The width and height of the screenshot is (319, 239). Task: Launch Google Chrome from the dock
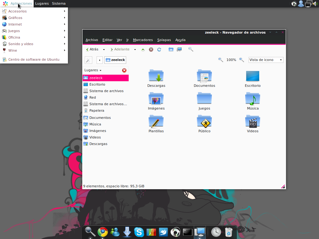[103, 232]
